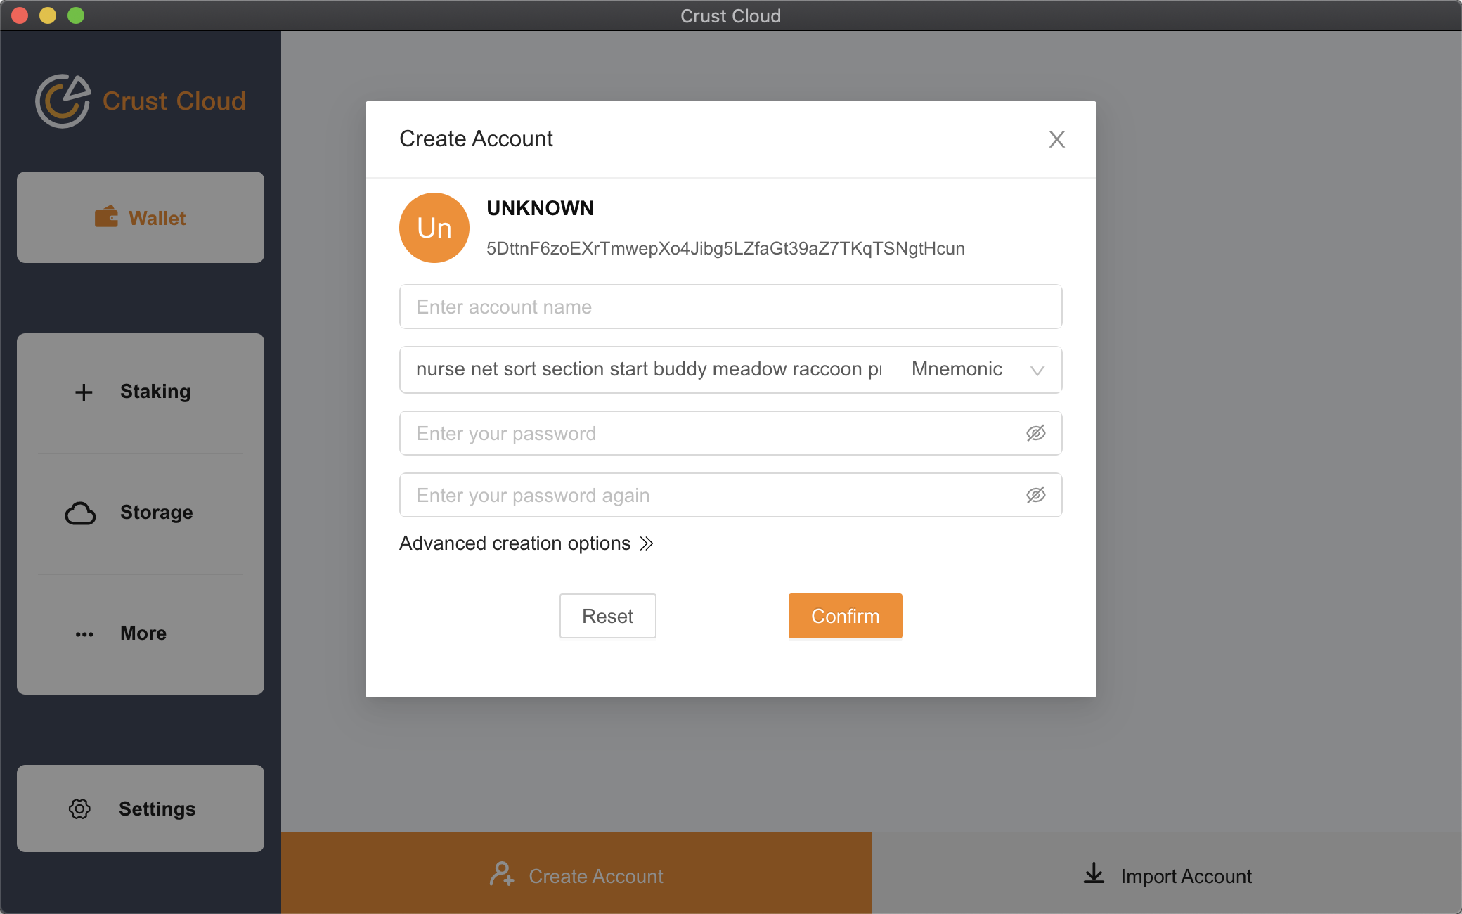Switch to the Import Account tab
Viewport: 1462px width, 914px height.
[x=1167, y=875]
